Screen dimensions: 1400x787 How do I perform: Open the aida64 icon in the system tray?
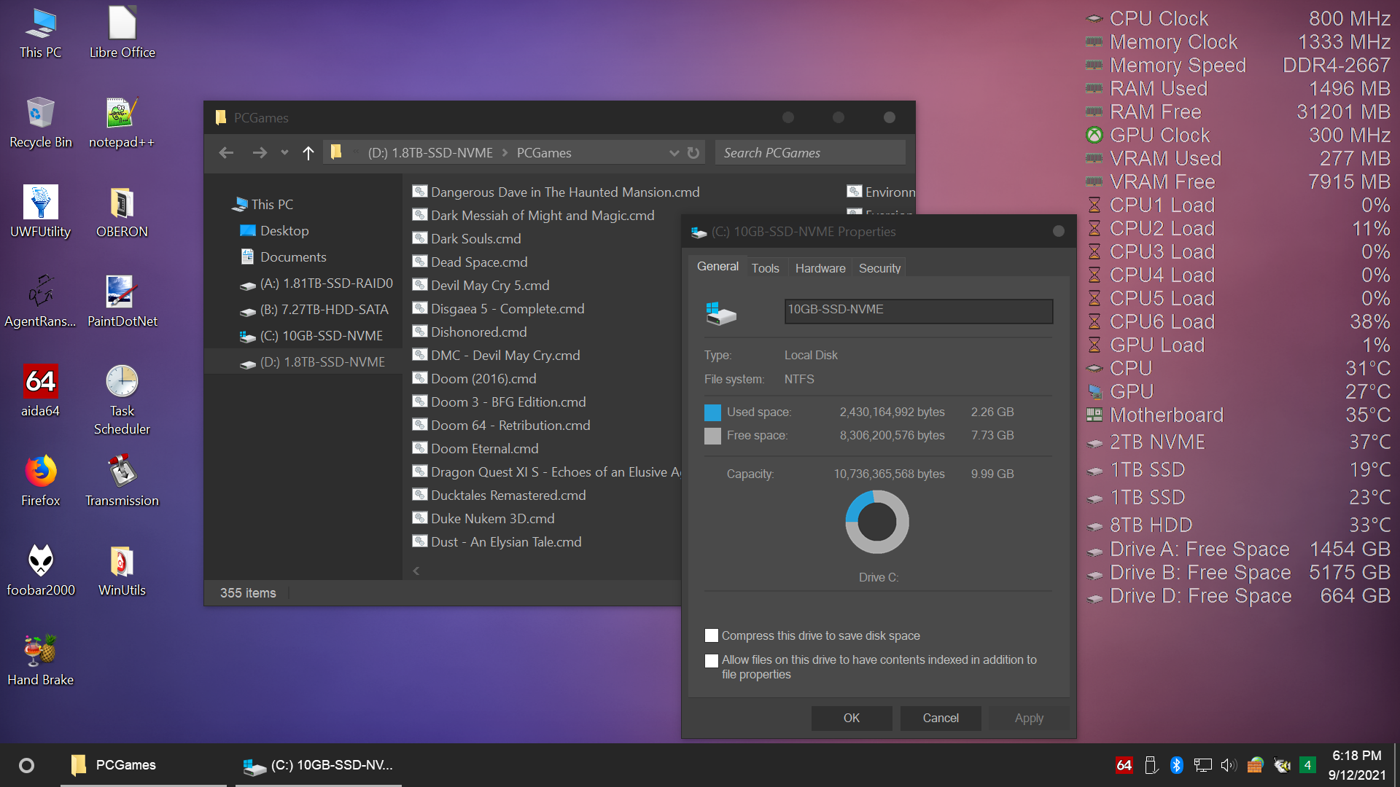tap(1124, 765)
